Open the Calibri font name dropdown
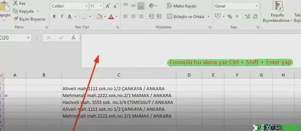301x131 pixels. [x=86, y=6]
